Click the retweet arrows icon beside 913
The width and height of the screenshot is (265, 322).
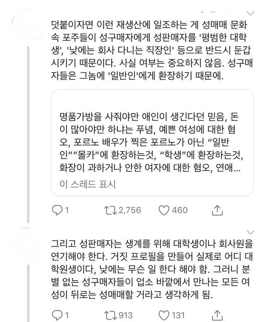111,315
